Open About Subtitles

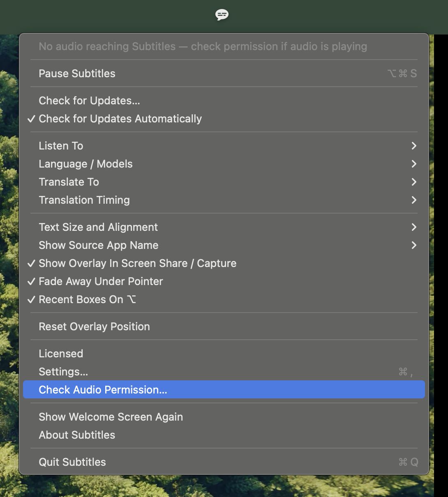coord(224,435)
